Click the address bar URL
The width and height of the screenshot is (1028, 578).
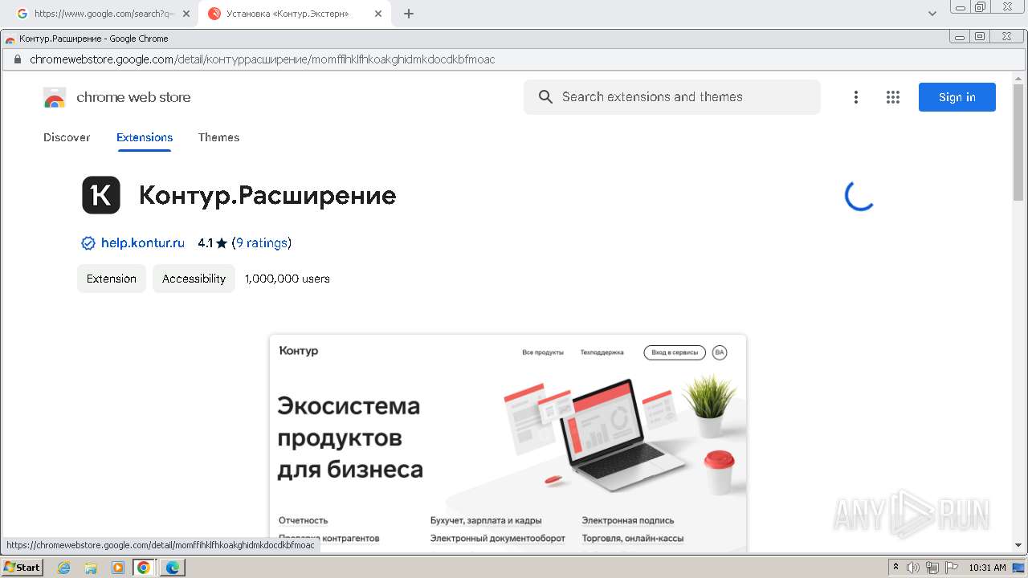(263, 59)
